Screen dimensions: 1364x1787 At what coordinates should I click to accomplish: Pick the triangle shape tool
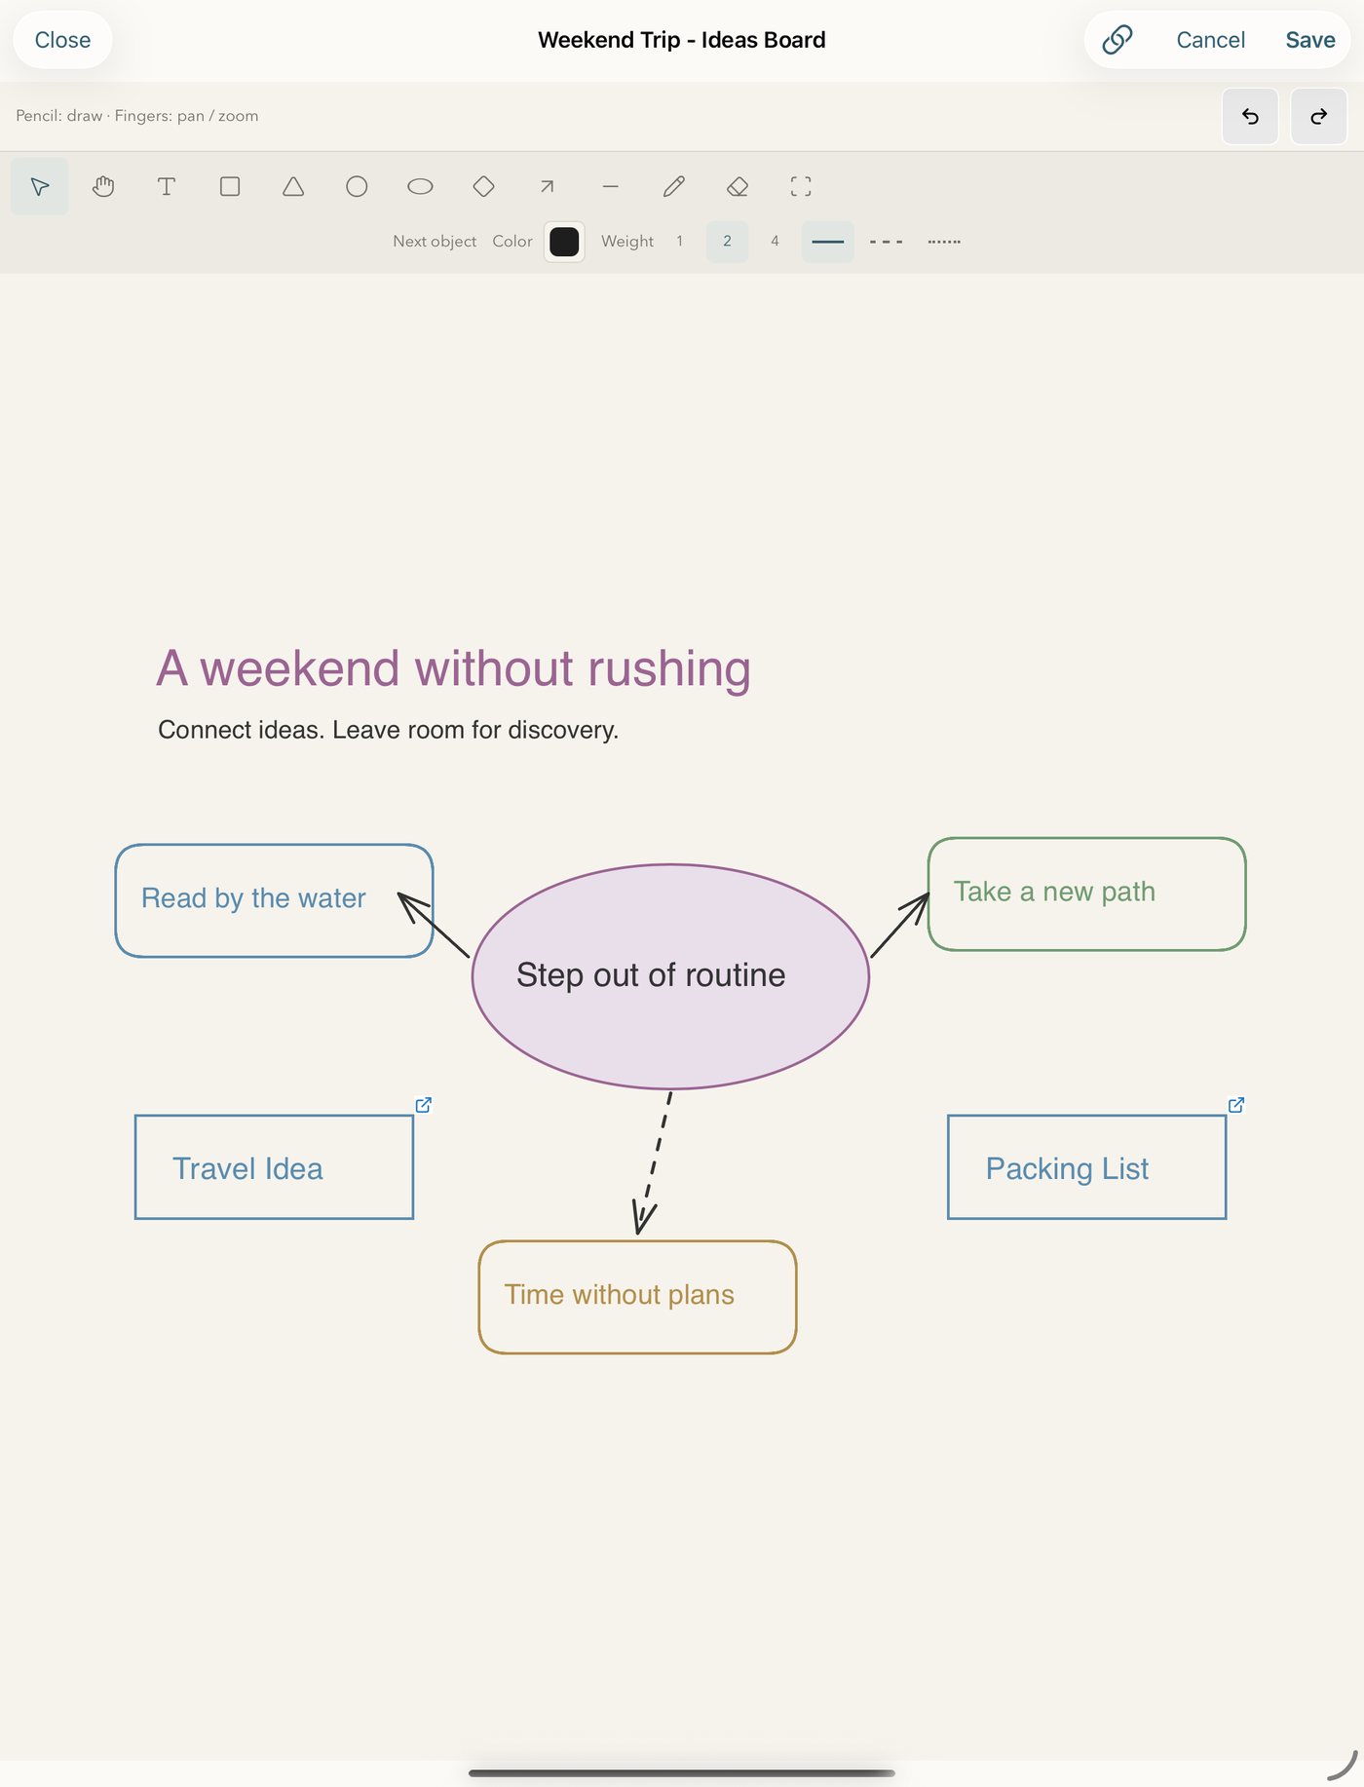click(x=293, y=186)
